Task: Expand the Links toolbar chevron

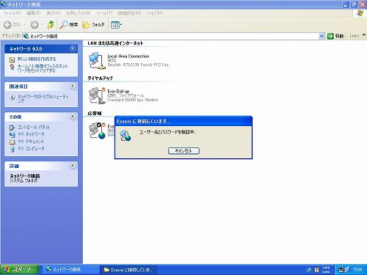Action: 364,35
